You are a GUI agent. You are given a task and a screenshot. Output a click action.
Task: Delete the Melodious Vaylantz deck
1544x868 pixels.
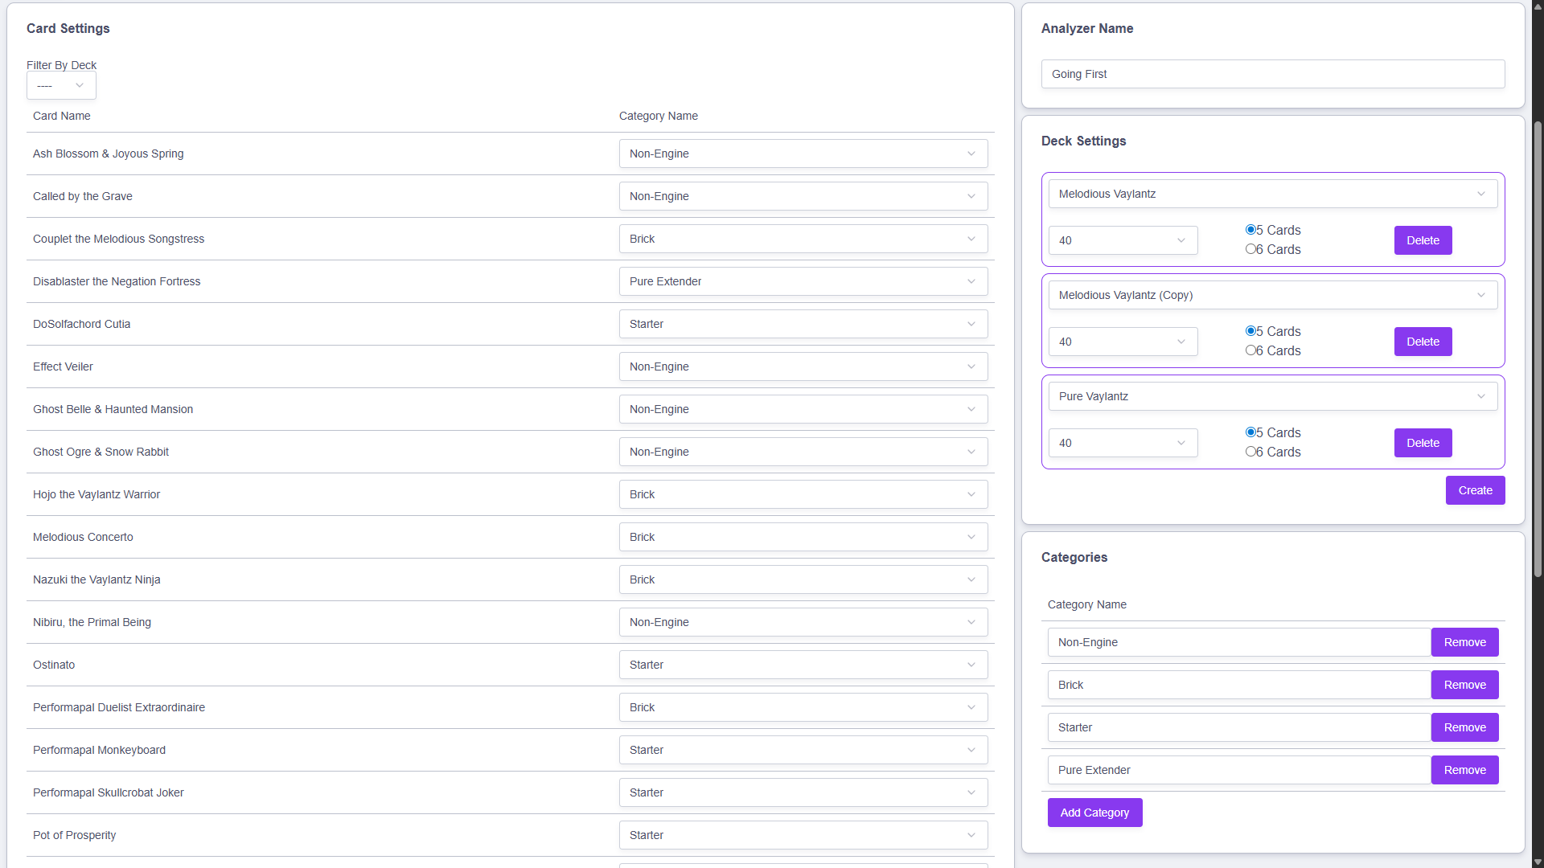[1423, 240]
